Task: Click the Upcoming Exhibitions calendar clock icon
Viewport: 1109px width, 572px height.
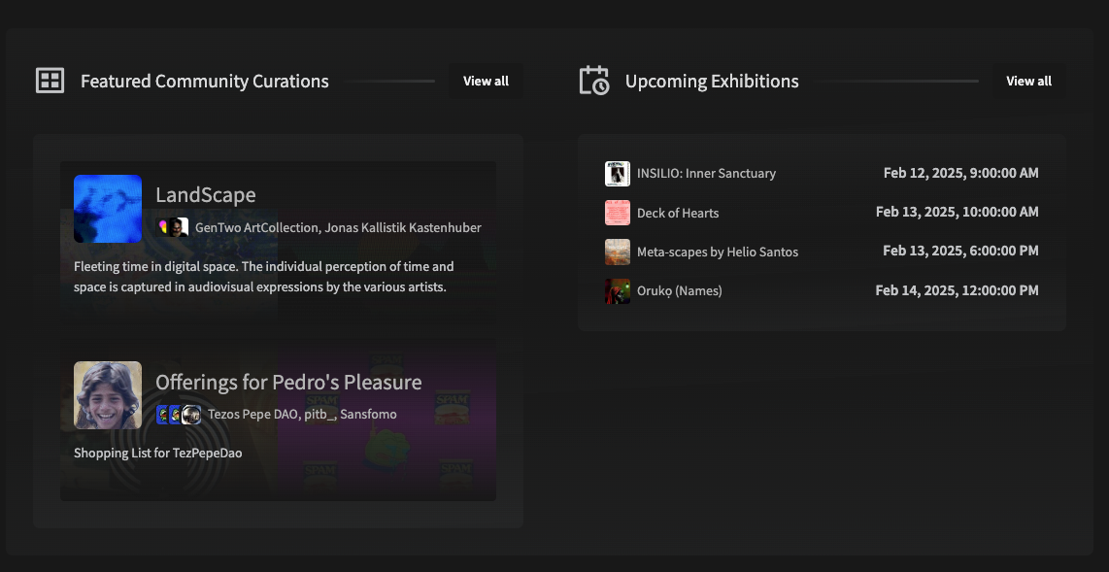Action: tap(593, 81)
